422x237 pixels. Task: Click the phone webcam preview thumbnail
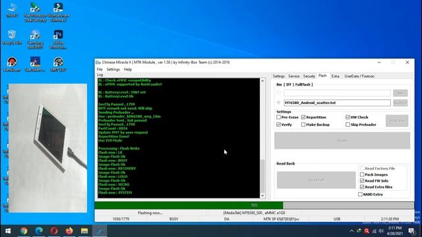click(47, 148)
